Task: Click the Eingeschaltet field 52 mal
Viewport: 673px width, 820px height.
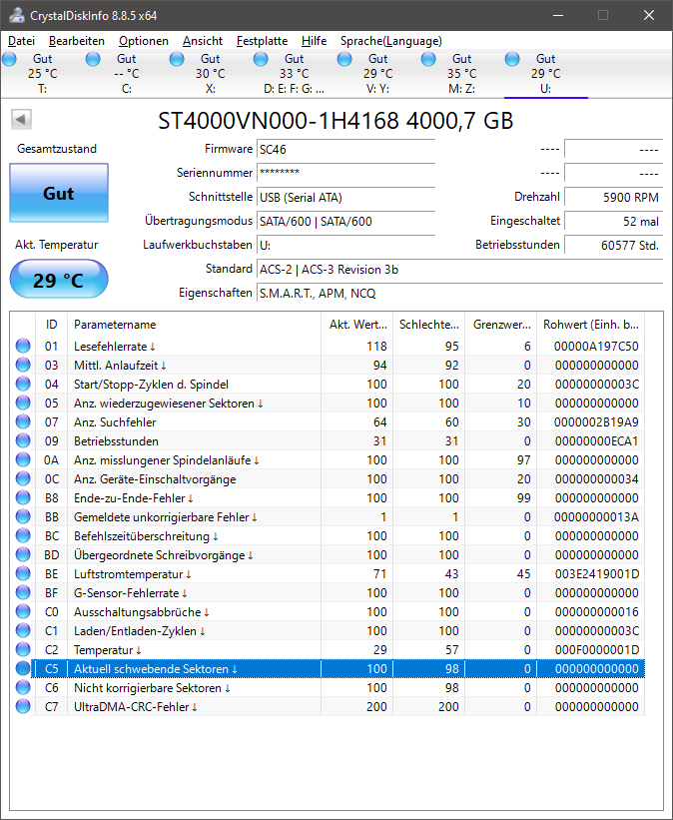Action: point(613,221)
